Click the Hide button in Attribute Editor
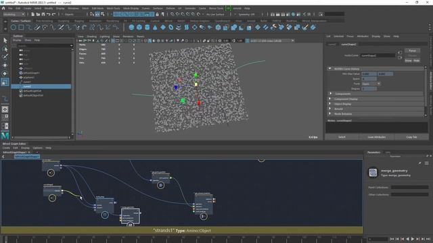This screenshot has width=433, height=243. [417, 61]
